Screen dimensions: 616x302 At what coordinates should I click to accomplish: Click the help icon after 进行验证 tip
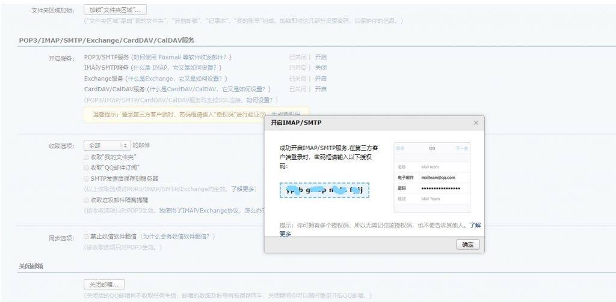tap(263, 114)
